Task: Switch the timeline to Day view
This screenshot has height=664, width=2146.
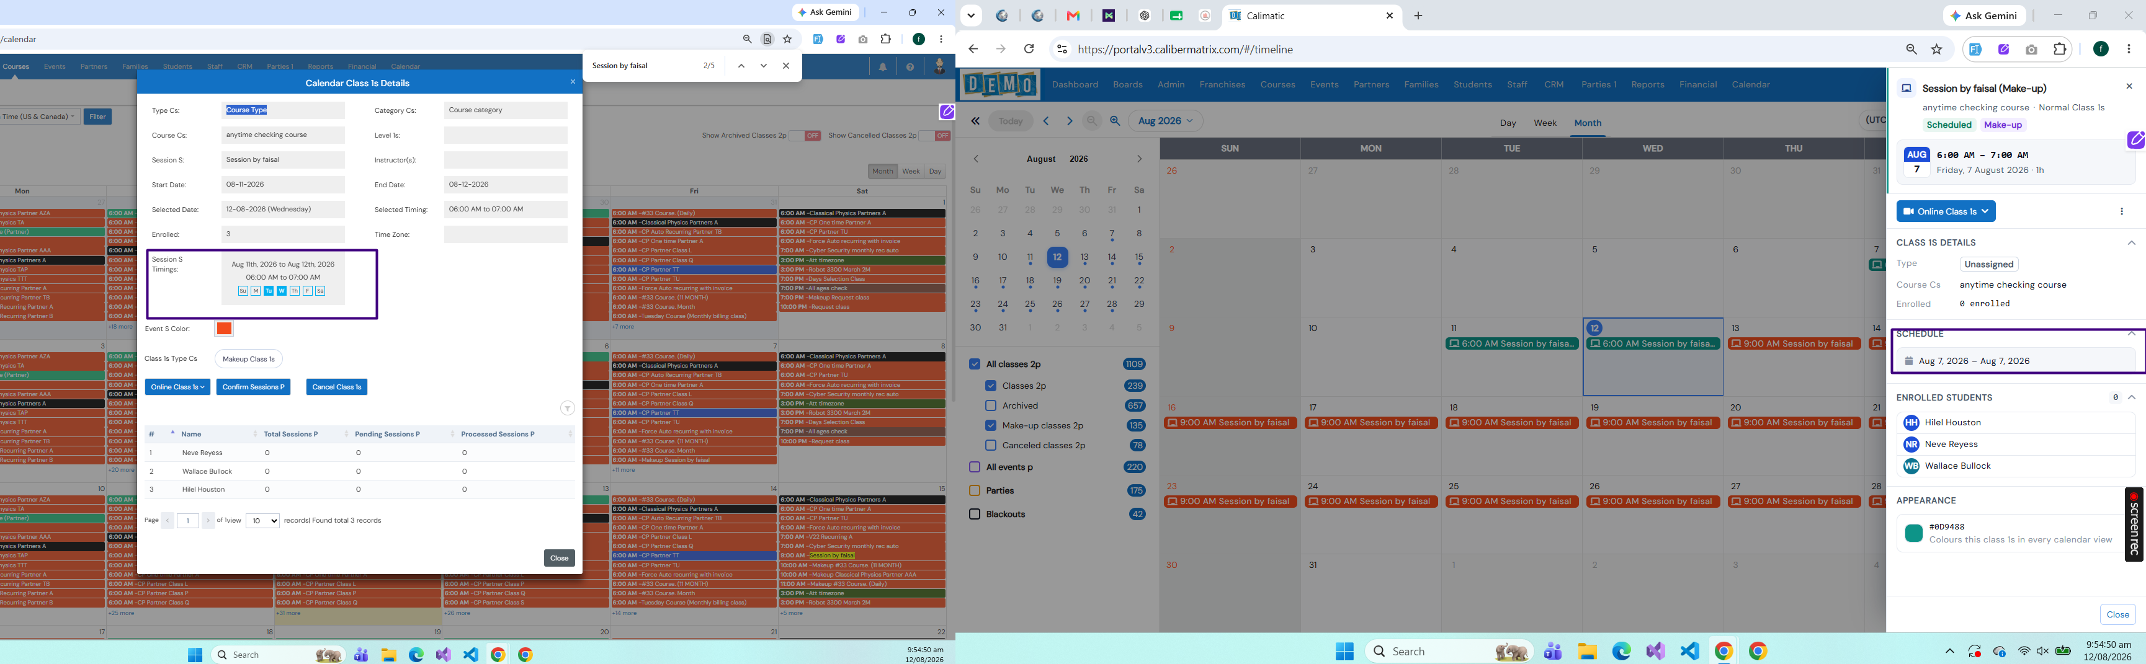Action: (1508, 123)
